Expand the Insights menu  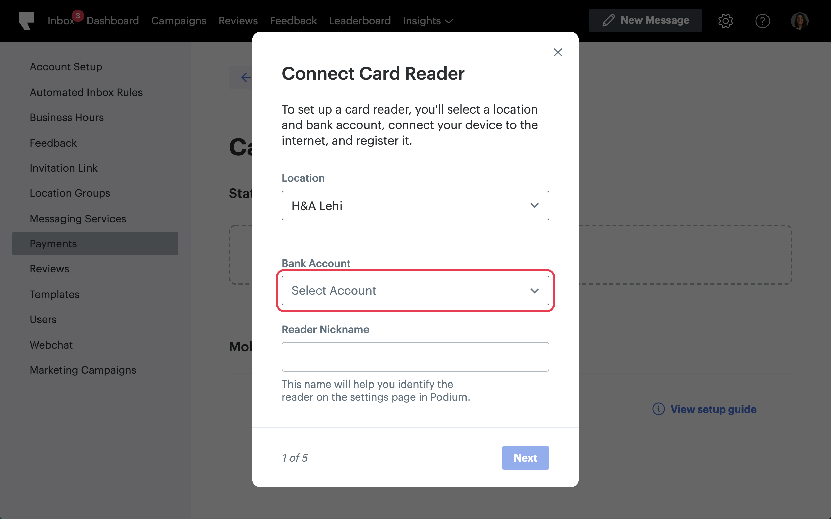point(428,21)
